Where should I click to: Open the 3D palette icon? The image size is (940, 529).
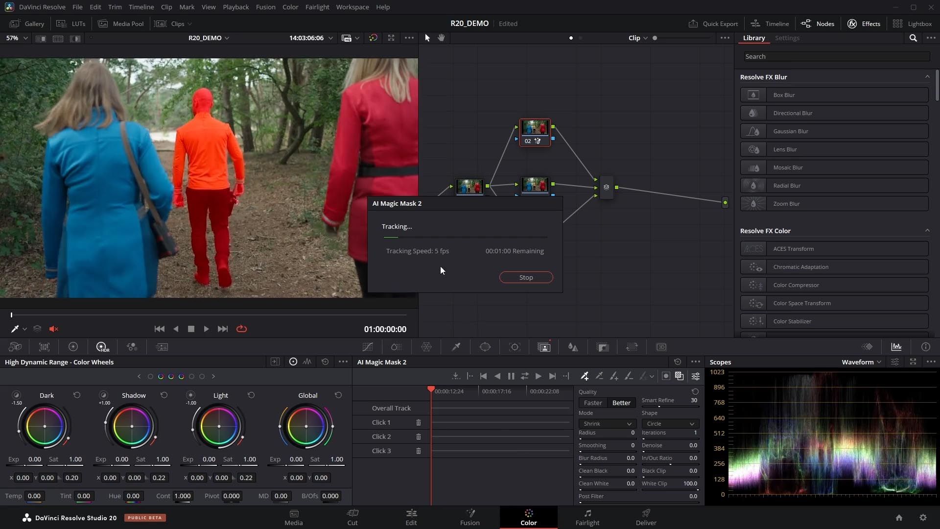pos(661,347)
